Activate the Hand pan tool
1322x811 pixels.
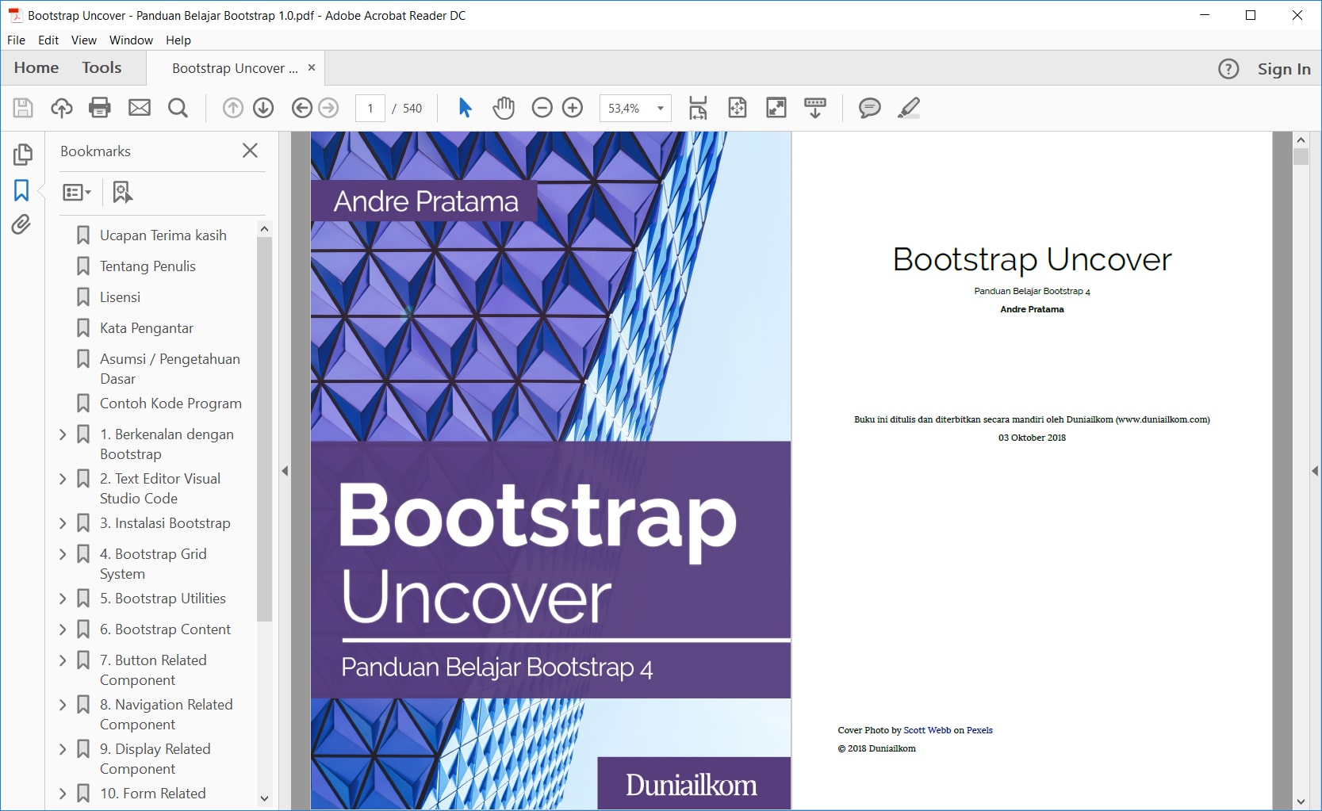(504, 108)
